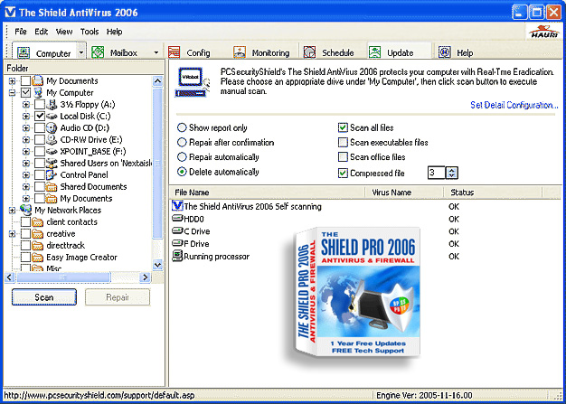Click the Shared Users network drive icon
Screen dimensions: 566x404
click(52, 163)
